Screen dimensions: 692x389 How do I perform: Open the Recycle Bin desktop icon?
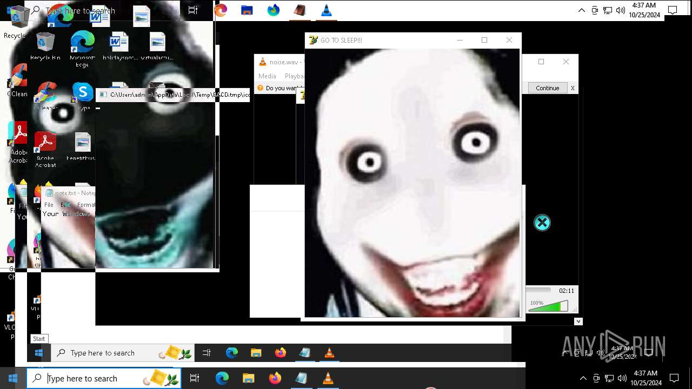click(45, 46)
